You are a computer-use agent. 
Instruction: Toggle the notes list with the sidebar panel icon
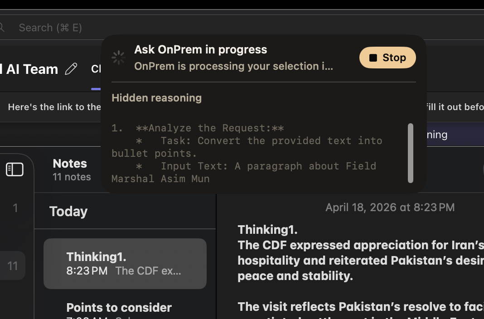pyautogui.click(x=15, y=169)
